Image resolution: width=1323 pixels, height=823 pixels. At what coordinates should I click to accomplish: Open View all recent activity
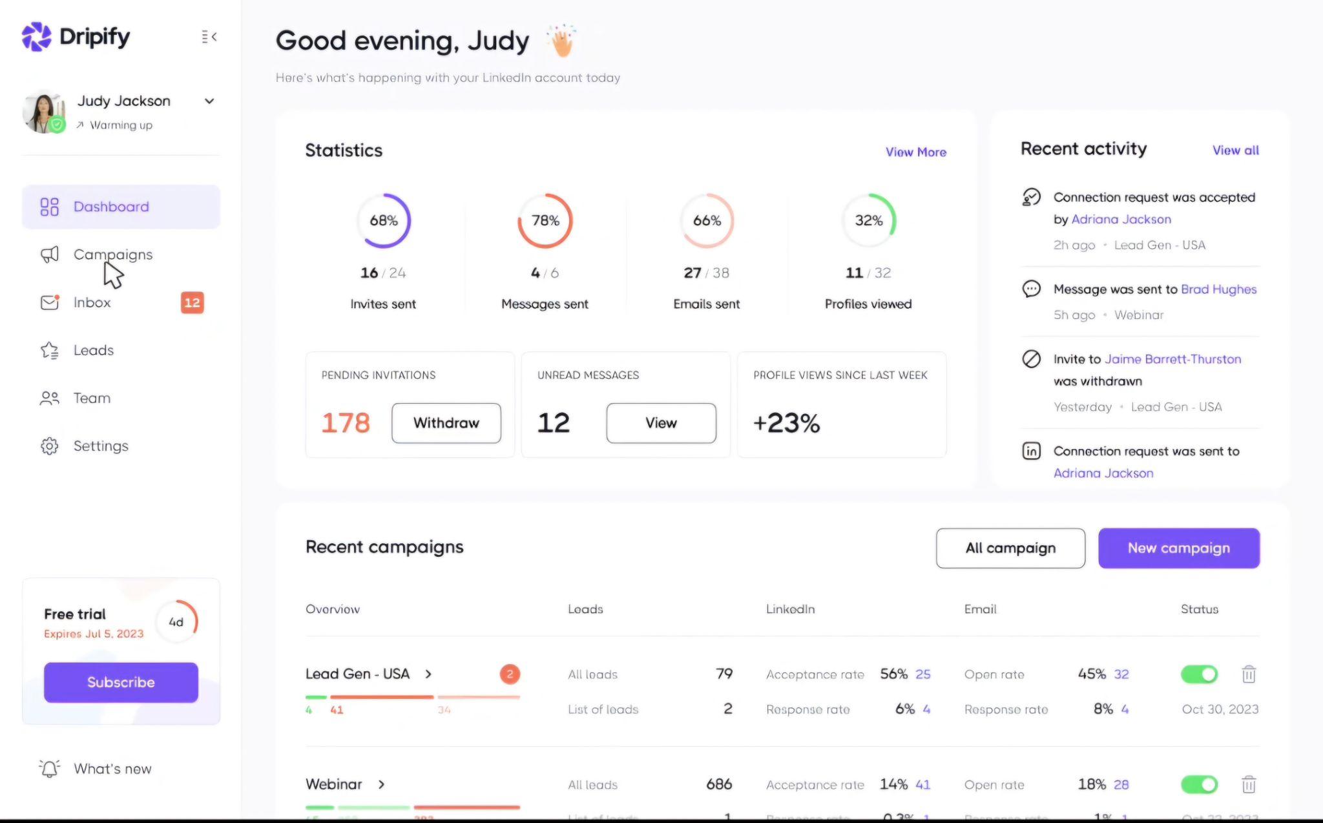click(1236, 150)
